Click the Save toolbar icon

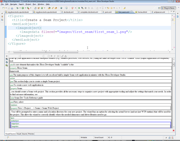[9, 8]
